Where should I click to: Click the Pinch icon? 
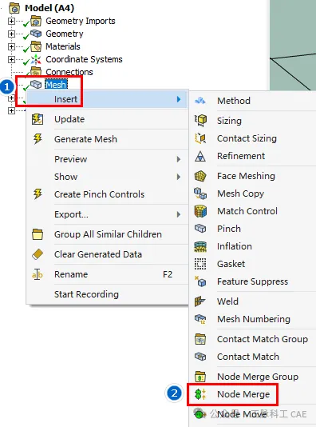(x=200, y=229)
